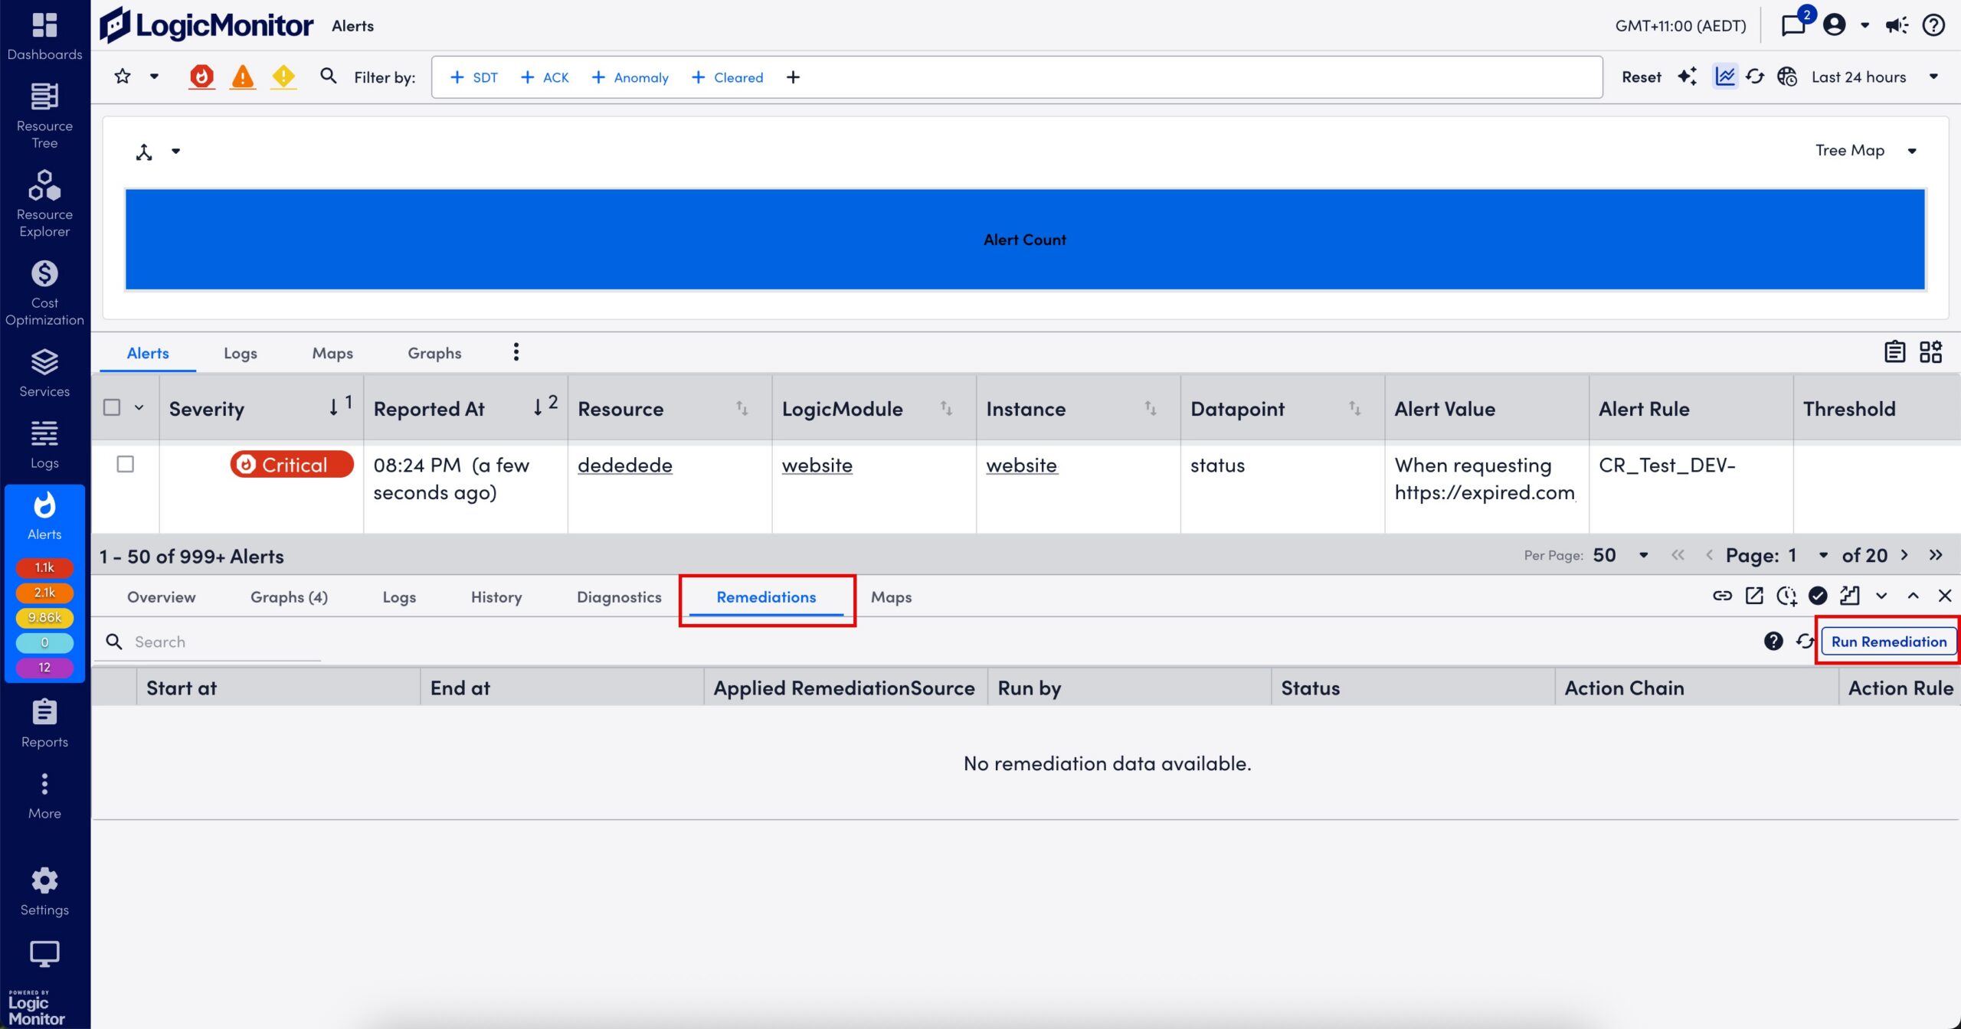Open the user account dropdown arrow

[1864, 25]
